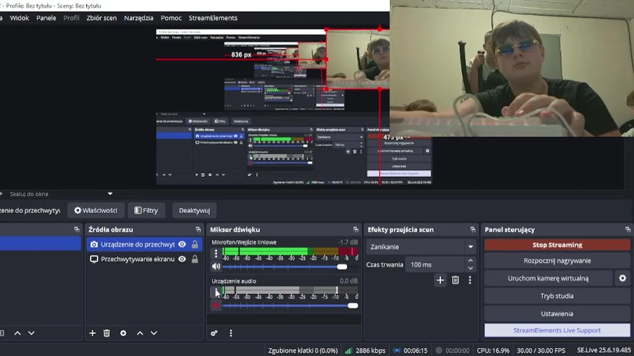Add a new source in Źródła obrazu
Image resolution: width=634 pixels, height=356 pixels.
(92, 333)
